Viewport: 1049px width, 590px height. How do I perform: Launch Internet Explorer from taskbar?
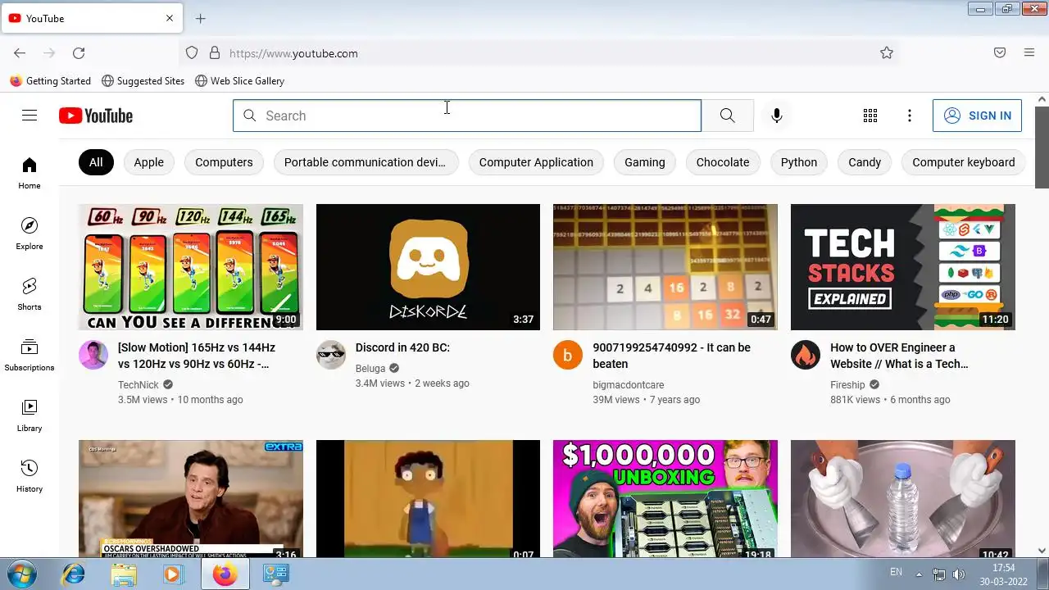pos(74,574)
